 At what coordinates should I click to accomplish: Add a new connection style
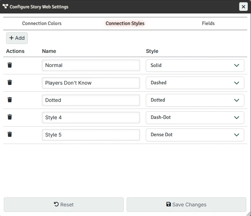coord(17,38)
